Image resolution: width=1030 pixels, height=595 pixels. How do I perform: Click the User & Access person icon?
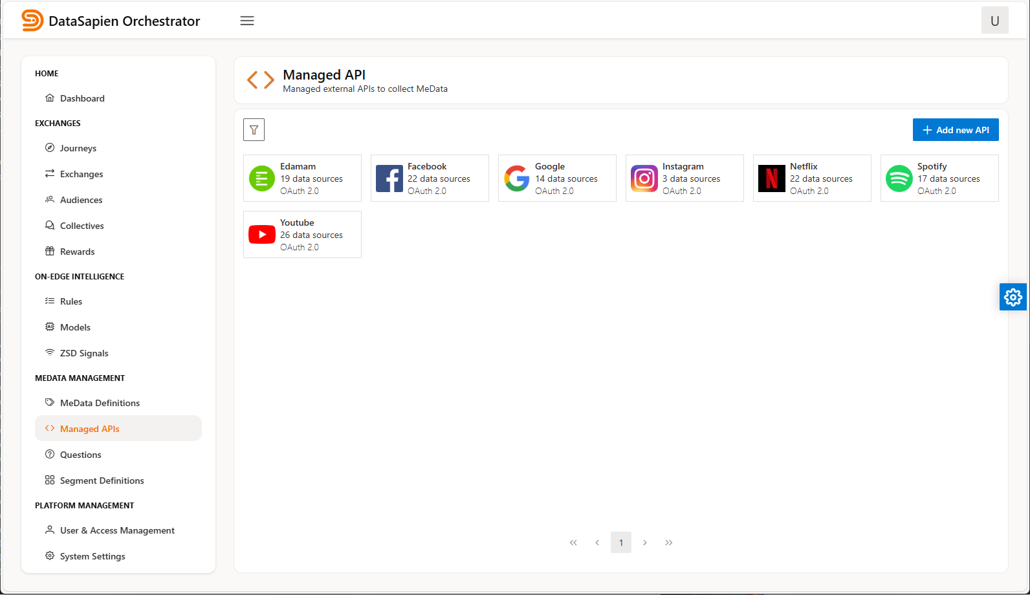click(50, 530)
